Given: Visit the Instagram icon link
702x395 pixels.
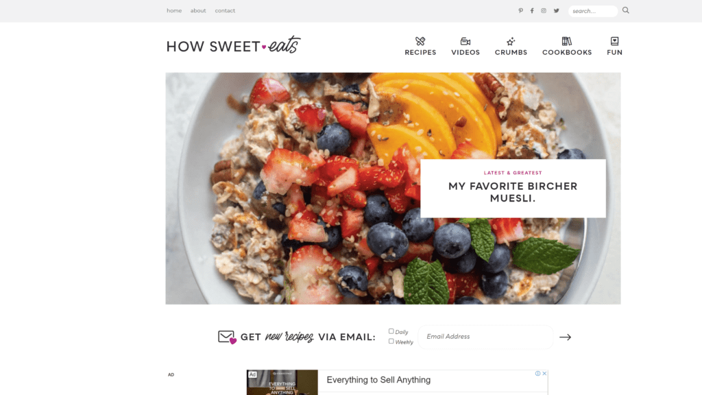Looking at the screenshot, I should tap(544, 11).
